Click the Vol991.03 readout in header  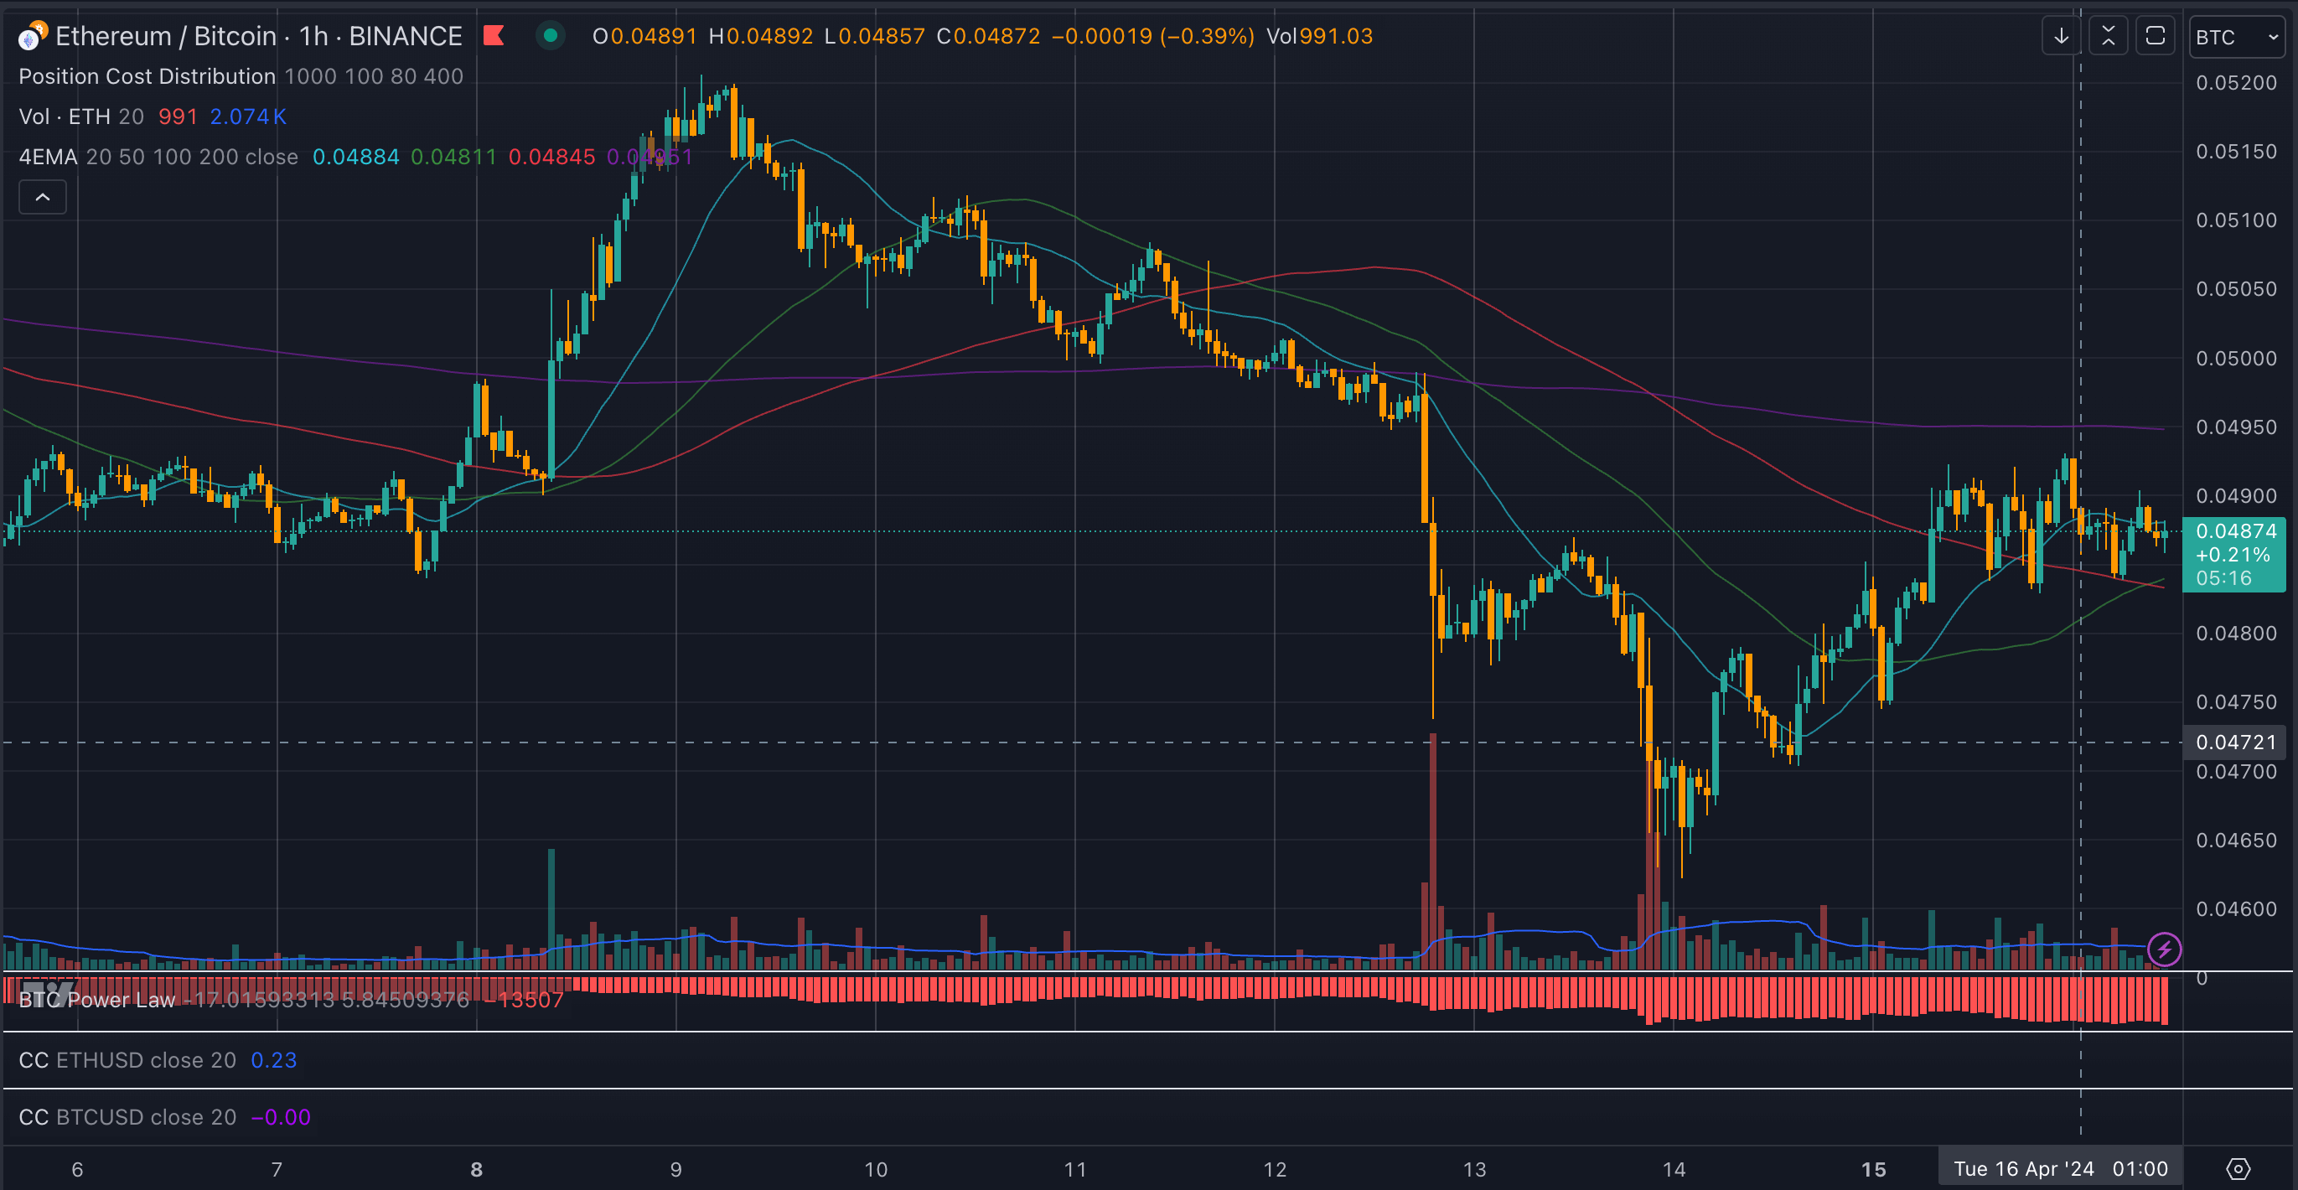[1319, 37]
